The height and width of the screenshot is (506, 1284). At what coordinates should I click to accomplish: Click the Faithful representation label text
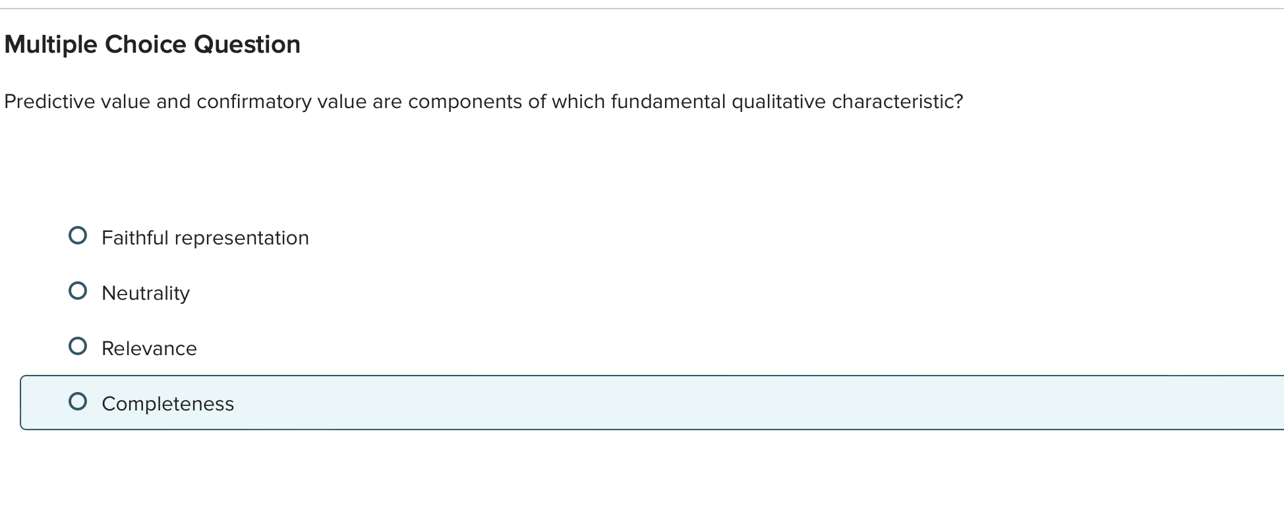pos(205,238)
